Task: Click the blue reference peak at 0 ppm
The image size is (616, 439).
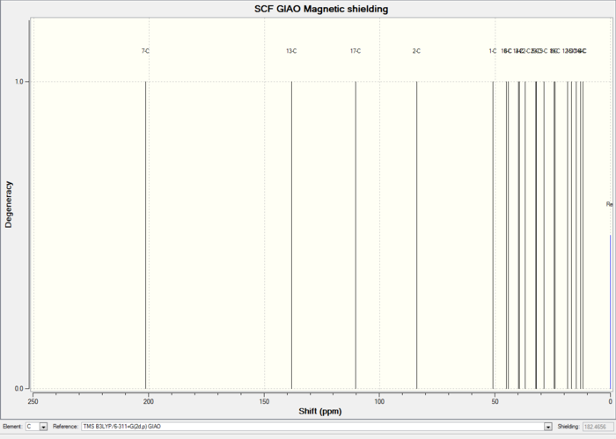Action: click(611, 311)
